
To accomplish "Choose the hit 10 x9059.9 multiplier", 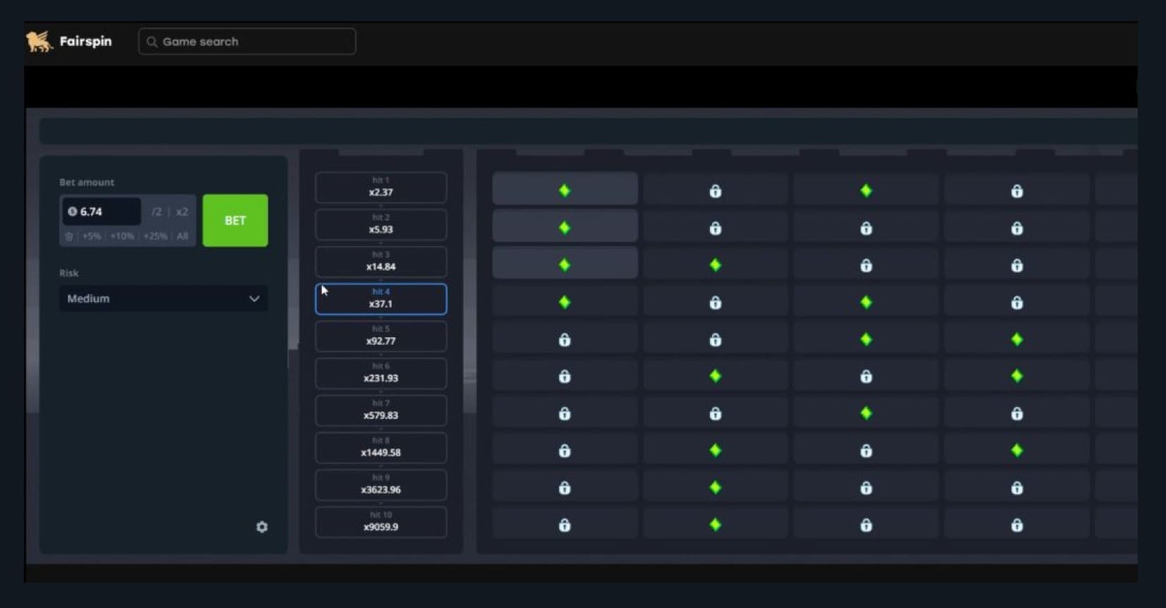I will tap(380, 522).
